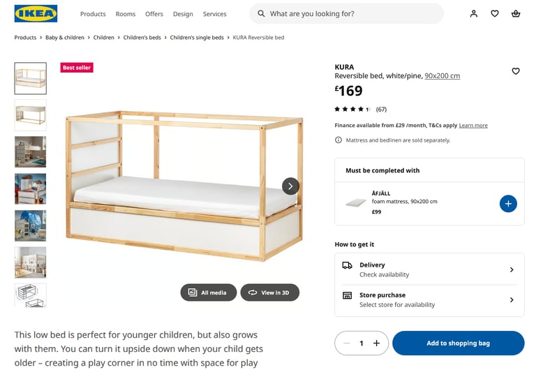Open the shopping basket icon
Viewport: 536px width, 372px height.
click(x=516, y=14)
